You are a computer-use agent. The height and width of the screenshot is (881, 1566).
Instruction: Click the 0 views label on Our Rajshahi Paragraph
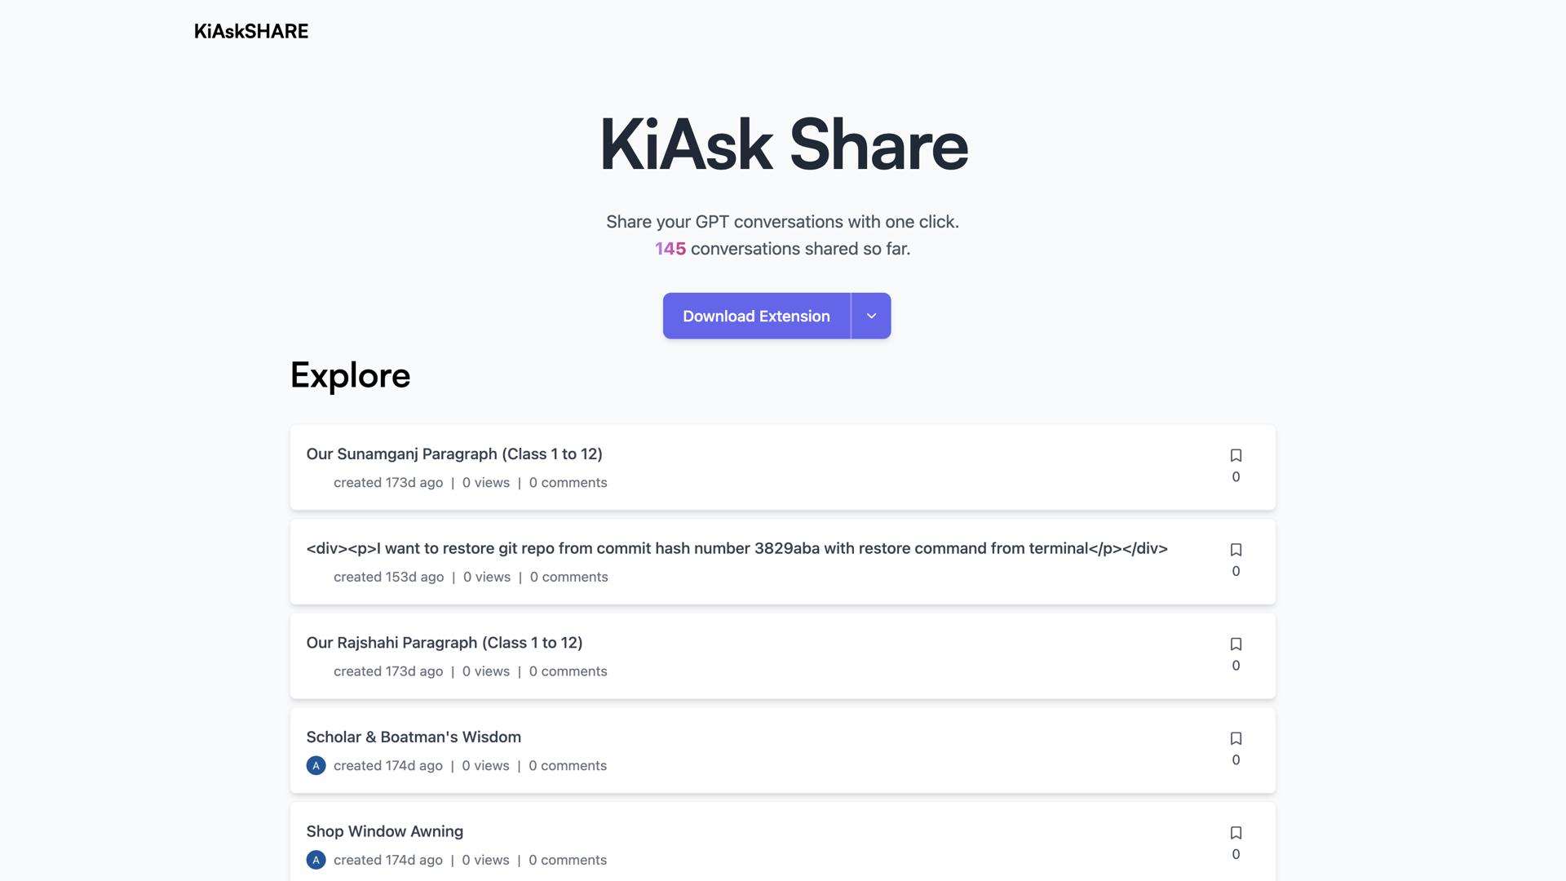[x=485, y=671]
